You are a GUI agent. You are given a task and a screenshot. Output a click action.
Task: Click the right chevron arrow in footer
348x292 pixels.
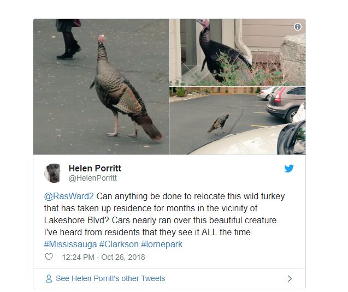coord(290,278)
